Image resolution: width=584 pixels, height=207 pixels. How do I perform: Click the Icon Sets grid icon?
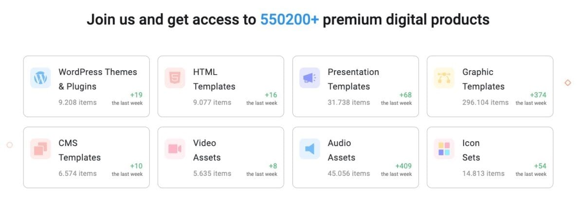444,149
